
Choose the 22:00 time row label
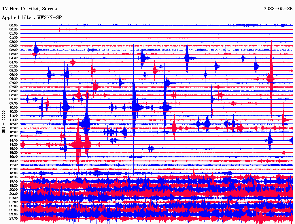[x=14, y=206]
